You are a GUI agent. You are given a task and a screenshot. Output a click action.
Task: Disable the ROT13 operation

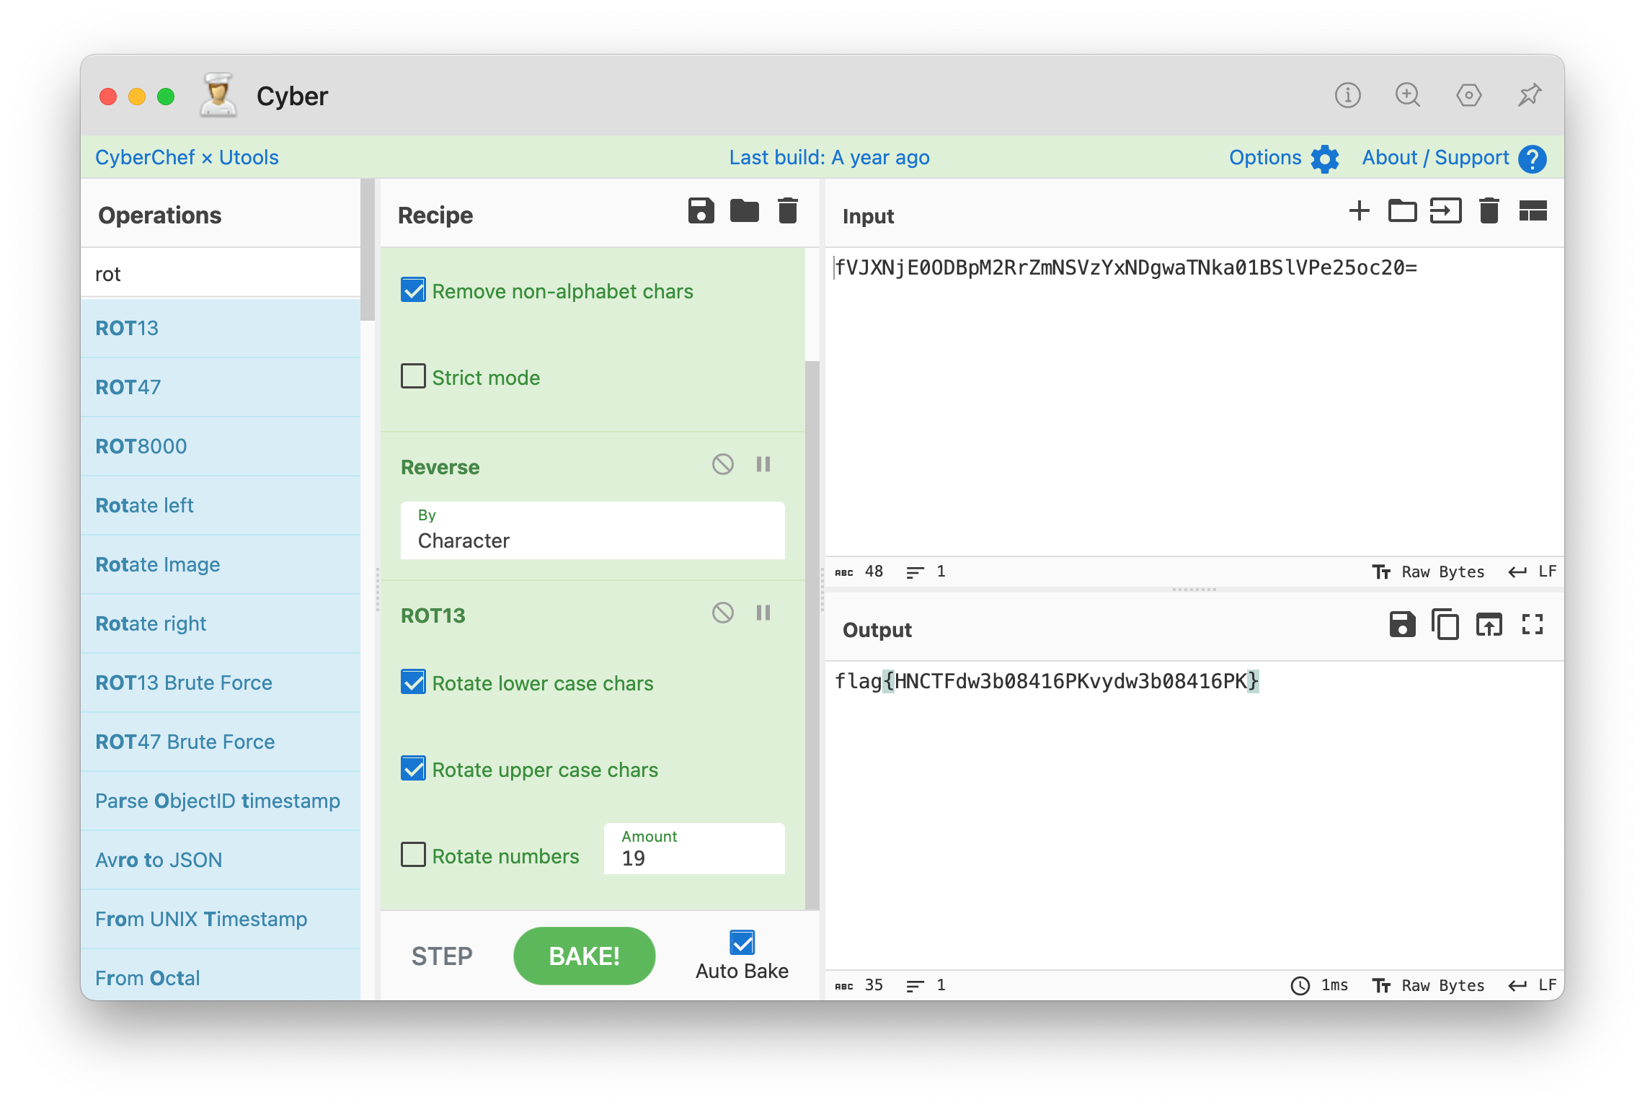coord(723,613)
